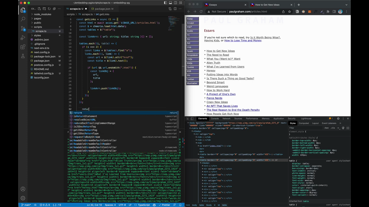
Task: Open Is it Worth Being Wise? link
Action: [265, 37]
